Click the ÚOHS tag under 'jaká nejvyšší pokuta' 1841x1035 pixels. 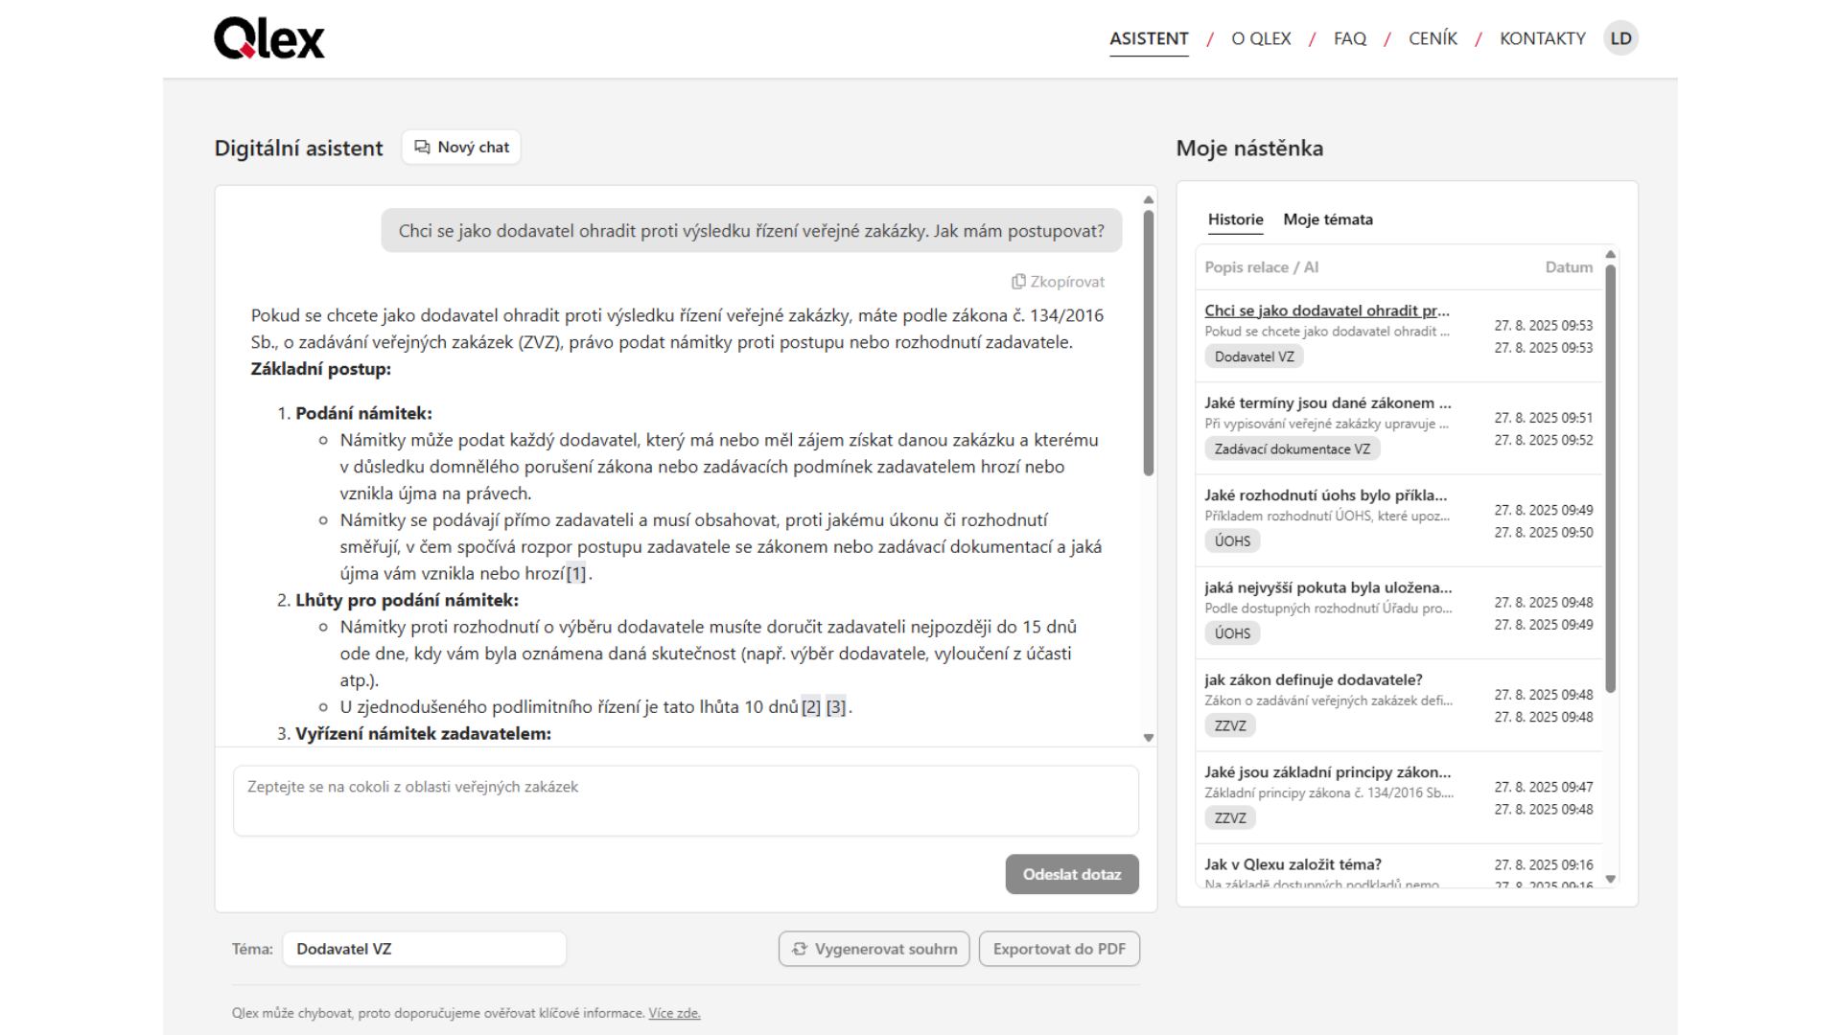click(1232, 633)
